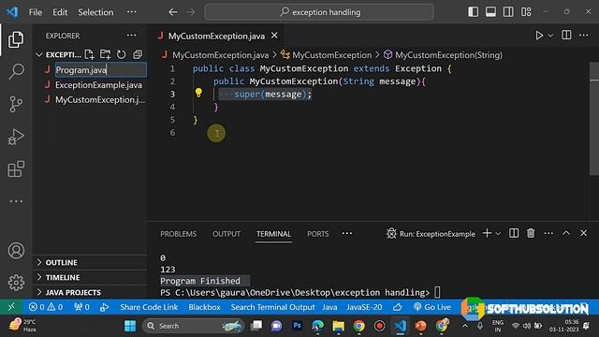Open terminal panel more actions
Screen dimensions: 599x337
coord(548,233)
